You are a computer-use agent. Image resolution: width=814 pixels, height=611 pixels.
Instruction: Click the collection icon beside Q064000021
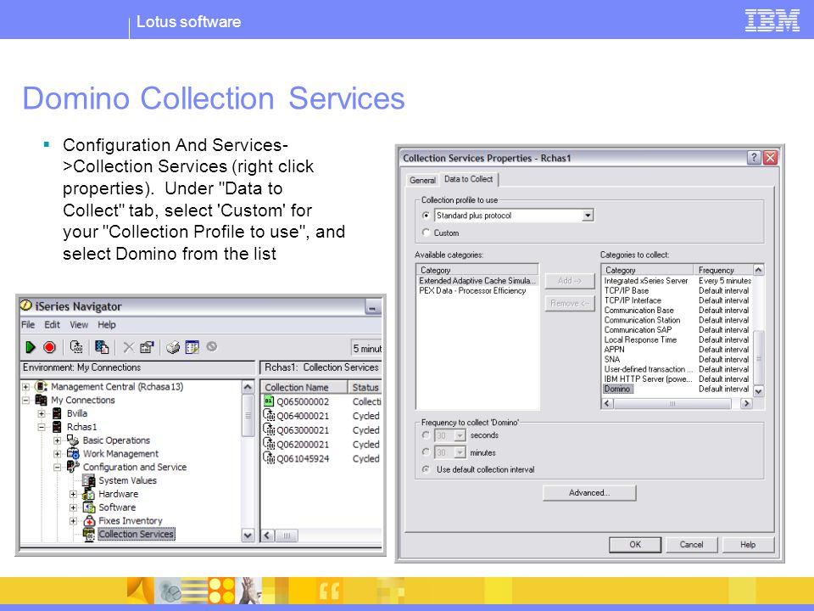coord(269,415)
